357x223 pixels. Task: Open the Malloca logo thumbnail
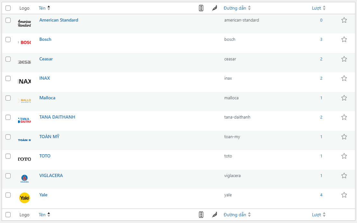point(24,101)
